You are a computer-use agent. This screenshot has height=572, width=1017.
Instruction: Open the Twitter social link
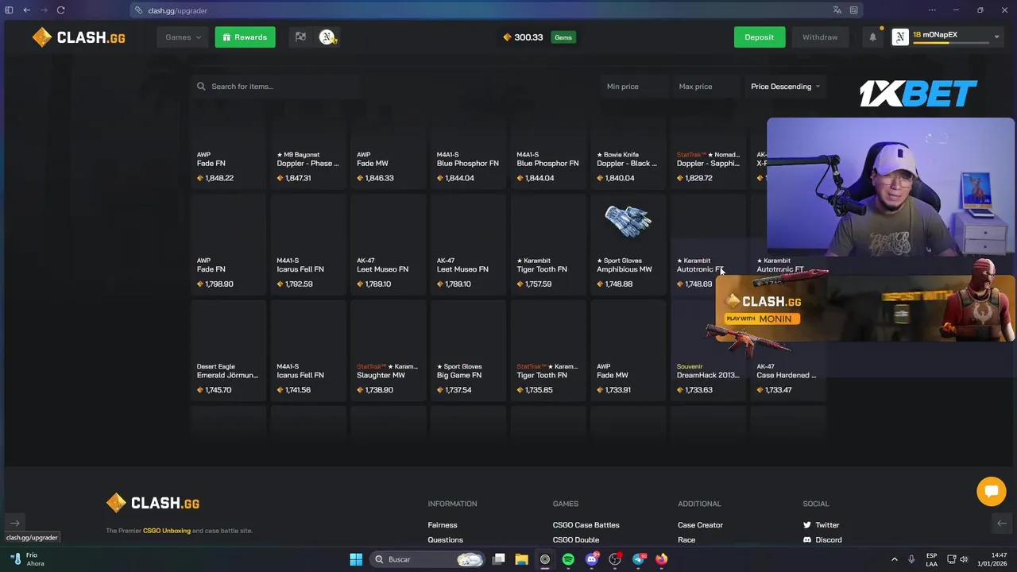pos(821,525)
